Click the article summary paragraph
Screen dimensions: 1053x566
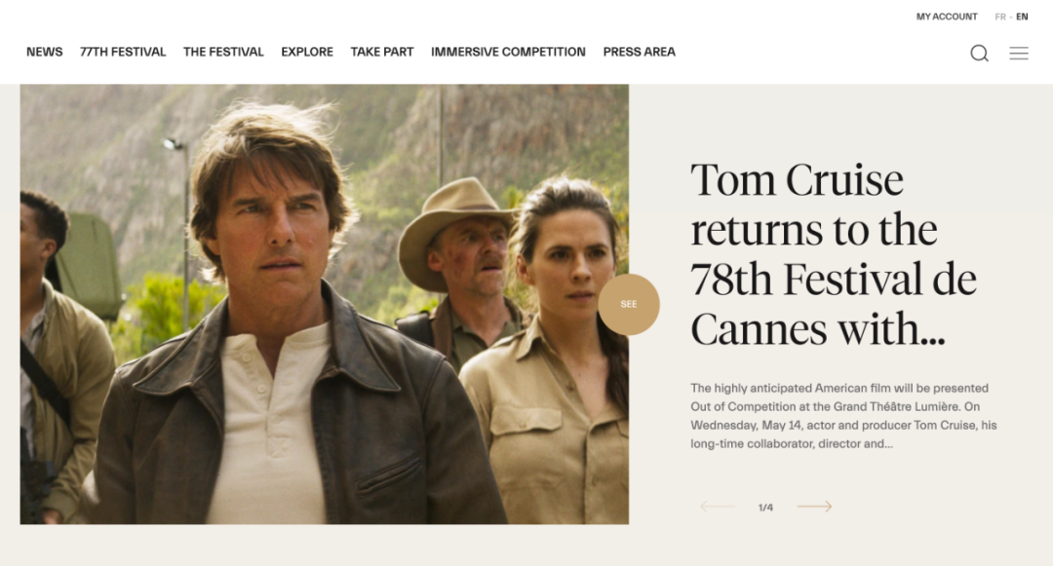843,416
